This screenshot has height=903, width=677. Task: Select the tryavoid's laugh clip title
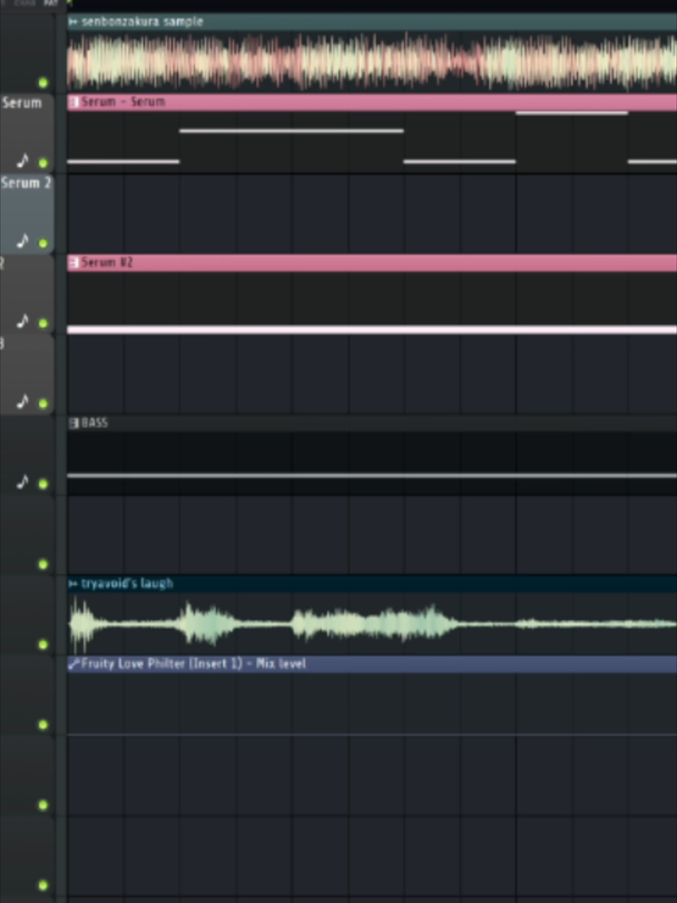pyautogui.click(x=127, y=584)
